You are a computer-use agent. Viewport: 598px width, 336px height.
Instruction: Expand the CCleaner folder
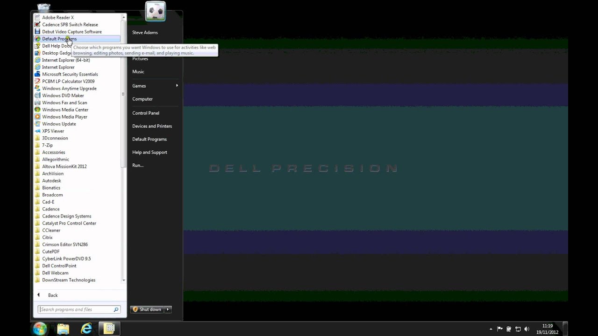click(51, 230)
